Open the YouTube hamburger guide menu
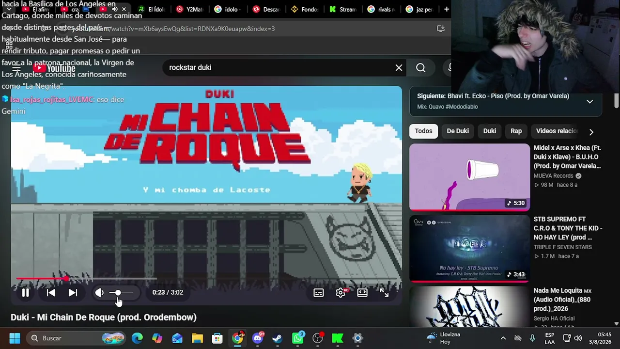This screenshot has height=349, width=620. (16, 68)
